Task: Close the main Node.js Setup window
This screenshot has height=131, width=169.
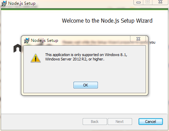Action: pyautogui.click(x=160, y=2)
